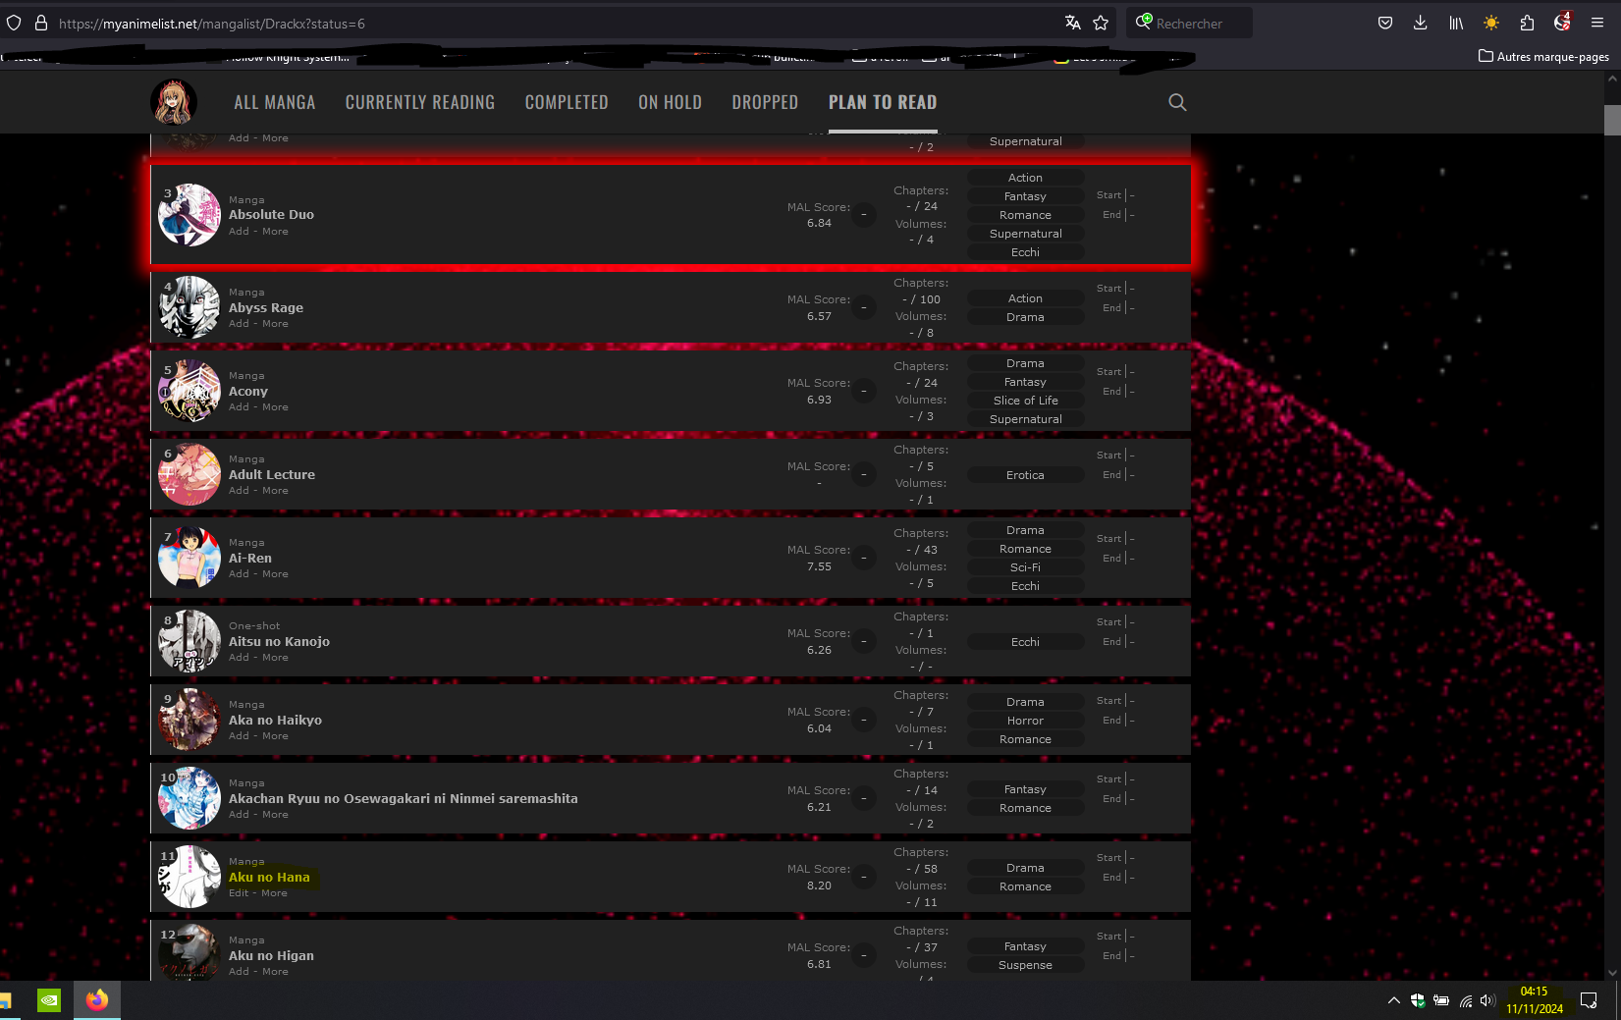
Task: Click the Rechercher search field
Action: 1189,23
